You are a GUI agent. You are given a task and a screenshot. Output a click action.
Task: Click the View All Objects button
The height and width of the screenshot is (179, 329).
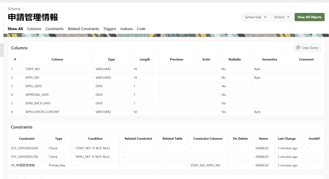[309, 17]
